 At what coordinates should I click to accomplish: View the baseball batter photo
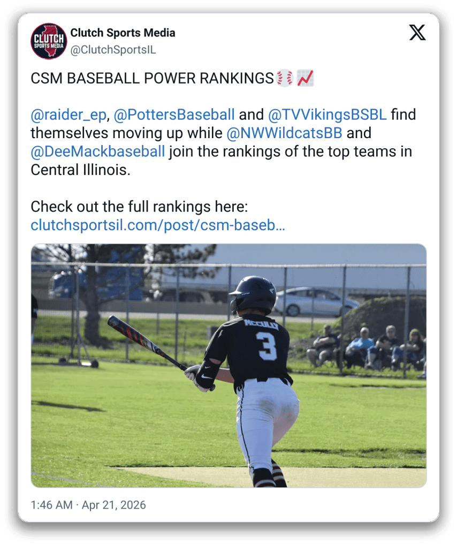[x=229, y=366]
